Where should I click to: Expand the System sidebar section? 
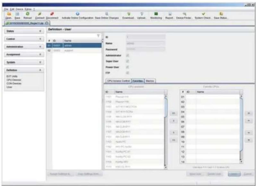click(24, 62)
